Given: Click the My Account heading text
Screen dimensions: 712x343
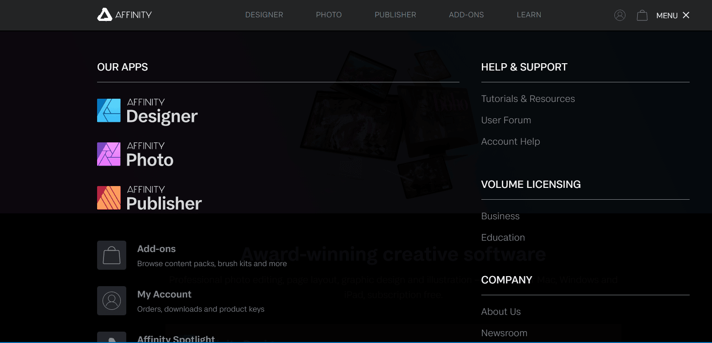Looking at the screenshot, I should 164,294.
